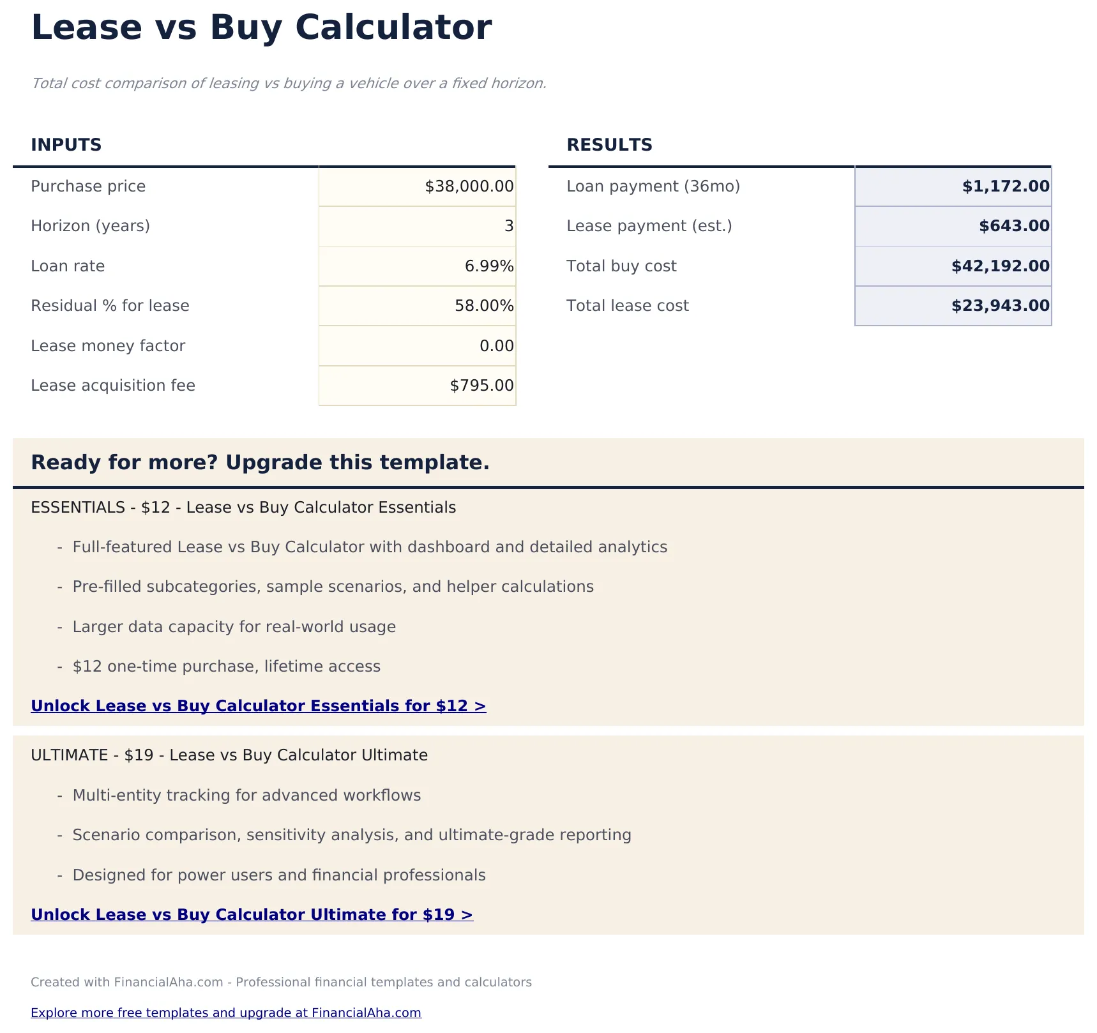Screen dimensions: 1097x1033
Task: Select the Total lease cost result cell
Action: 952,306
